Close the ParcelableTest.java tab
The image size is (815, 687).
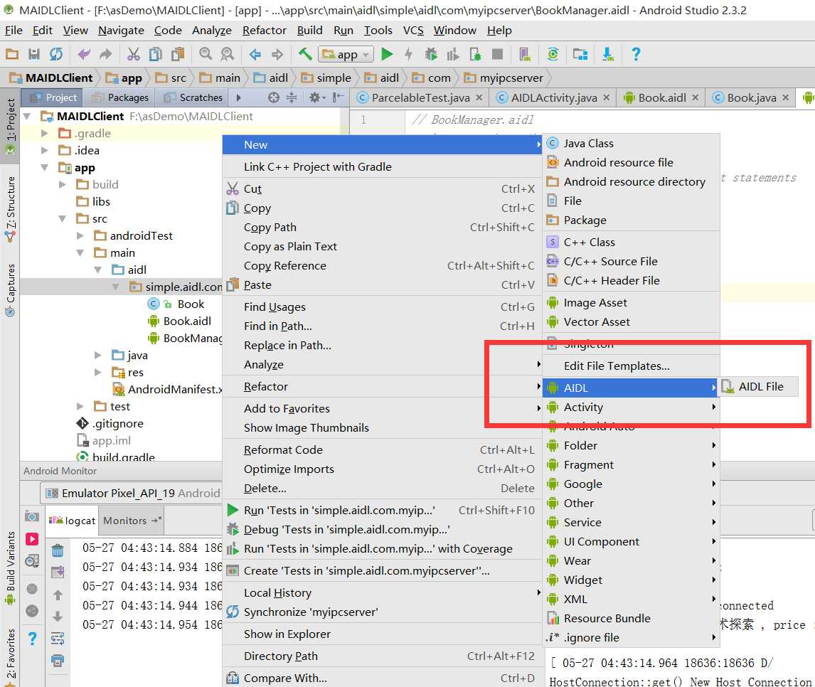coord(479,97)
